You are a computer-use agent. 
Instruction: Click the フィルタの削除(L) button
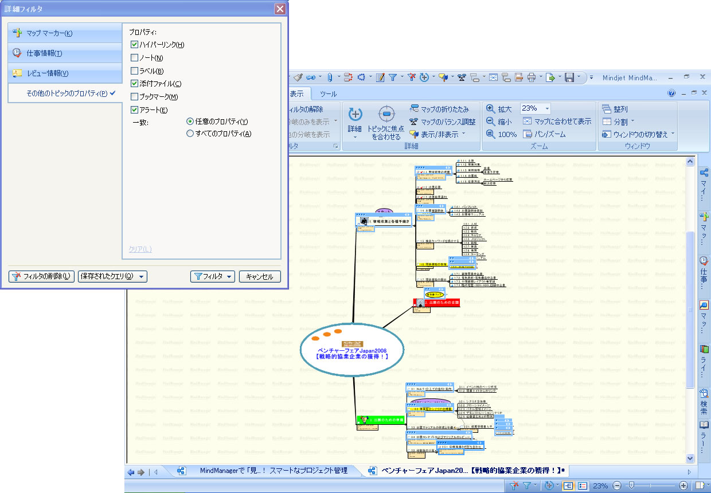42,276
